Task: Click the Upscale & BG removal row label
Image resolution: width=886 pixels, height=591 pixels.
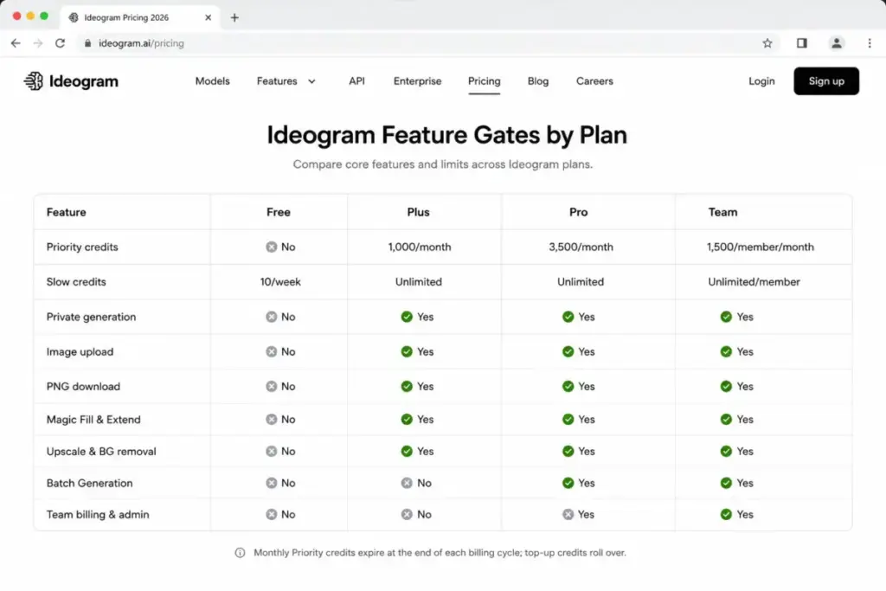Action: [x=101, y=451]
